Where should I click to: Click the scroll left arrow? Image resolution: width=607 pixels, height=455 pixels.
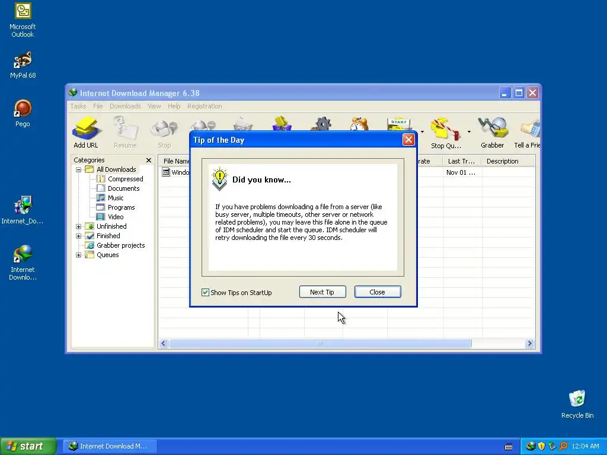[x=164, y=344]
